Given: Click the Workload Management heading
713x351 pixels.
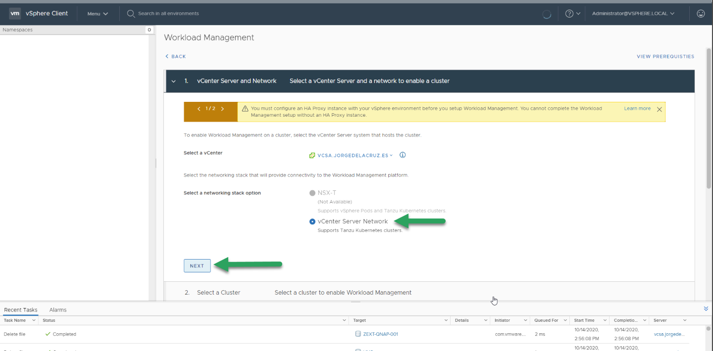Looking at the screenshot, I should (209, 38).
